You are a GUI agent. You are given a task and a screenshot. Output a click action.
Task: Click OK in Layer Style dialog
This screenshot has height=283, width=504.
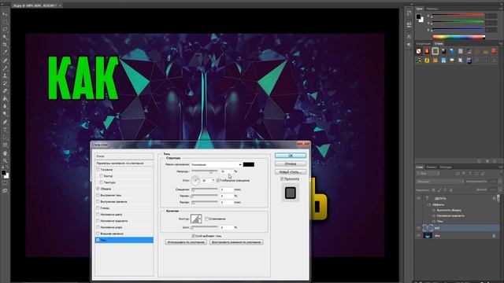[x=291, y=156]
